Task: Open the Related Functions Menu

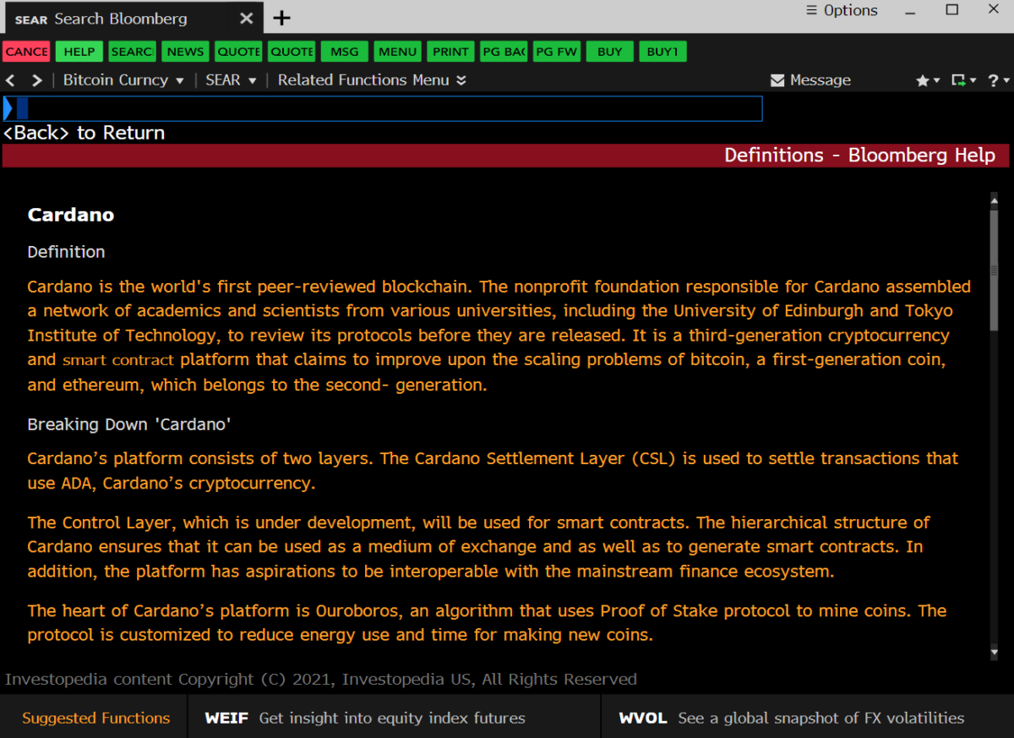Action: click(372, 80)
